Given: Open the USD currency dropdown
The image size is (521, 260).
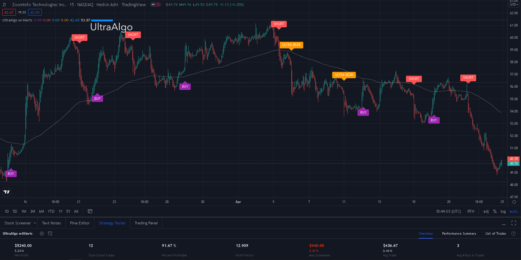Looking at the screenshot, I should (514, 4).
